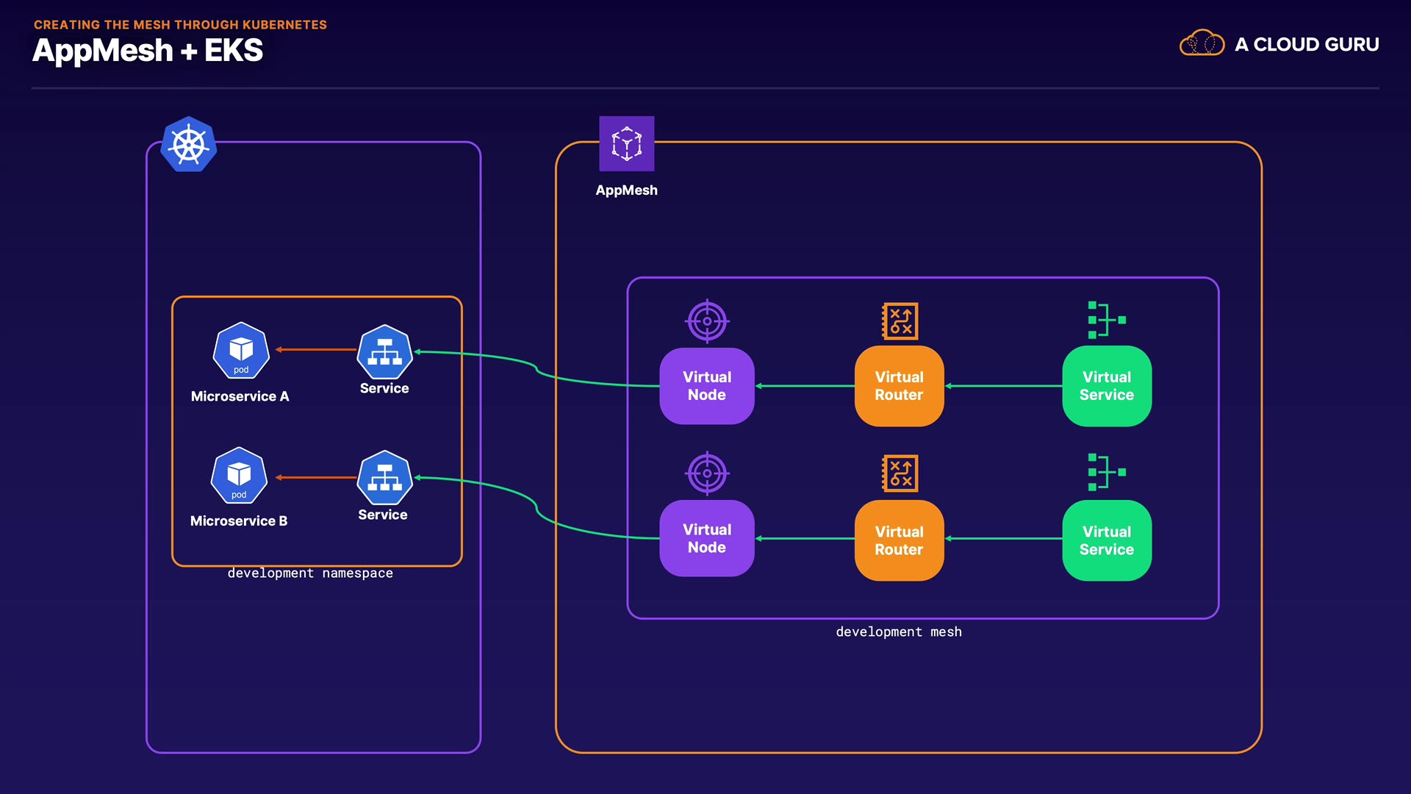
Task: Click the AppMesh purple cube icon
Action: coord(626,143)
